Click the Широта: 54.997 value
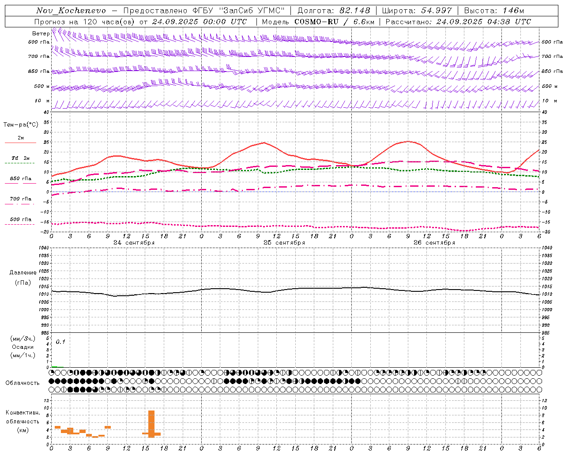The width and height of the screenshot is (565, 452). [417, 11]
